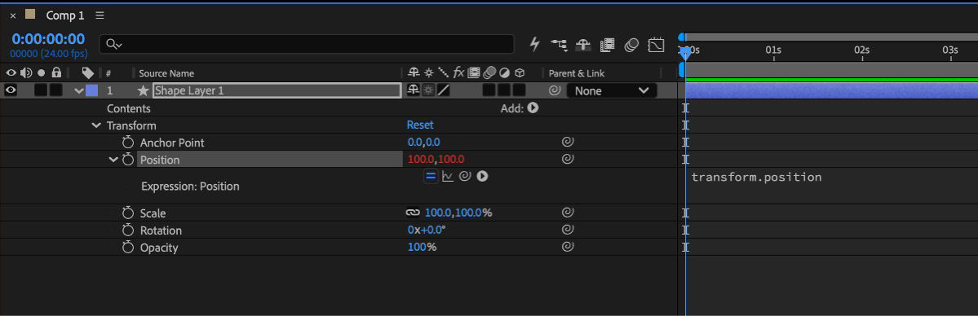This screenshot has height=316, width=978.
Task: Click the Parent & Link column header
Action: pos(577,73)
